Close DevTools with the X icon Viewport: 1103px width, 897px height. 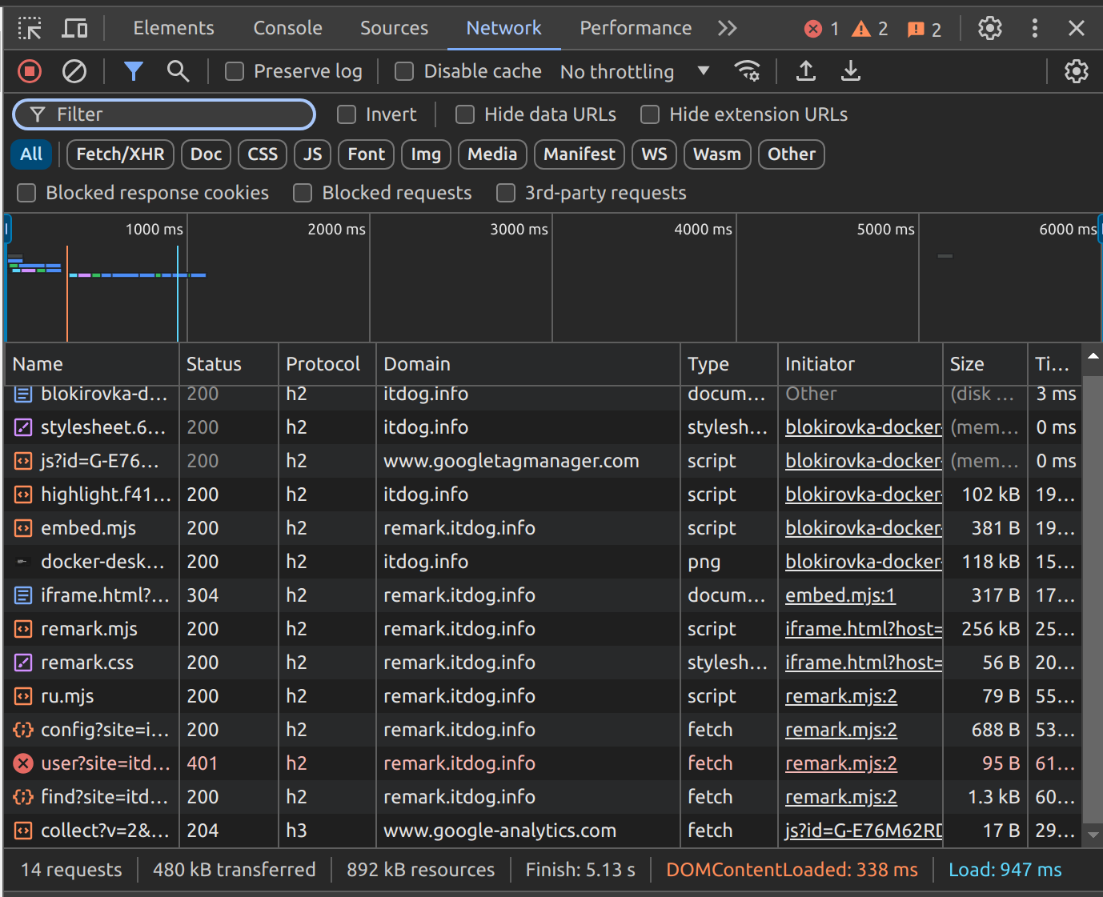pyautogui.click(x=1077, y=29)
